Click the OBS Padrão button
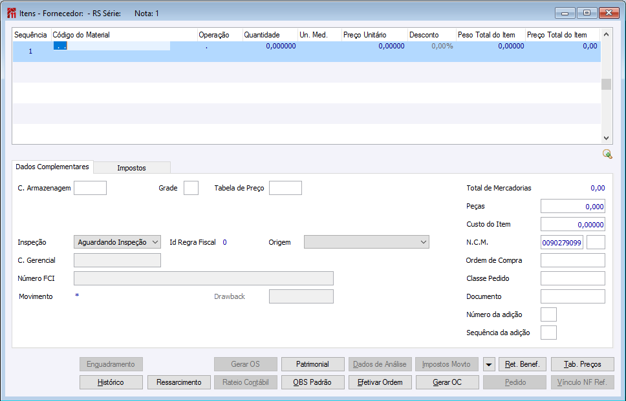Image resolution: width=626 pixels, height=401 pixels. [312, 382]
